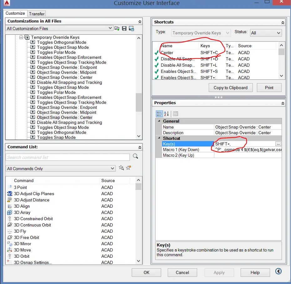Click the Temporary Override Keys node icon
Viewport: 291px width, 284px height.
[x=27, y=38]
